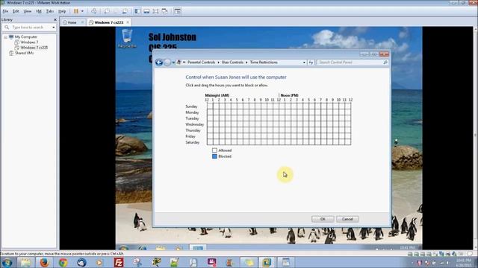Image resolution: width=478 pixels, height=268 pixels.
Task: Open Thunderbird from the host taskbar
Action: [81, 262]
